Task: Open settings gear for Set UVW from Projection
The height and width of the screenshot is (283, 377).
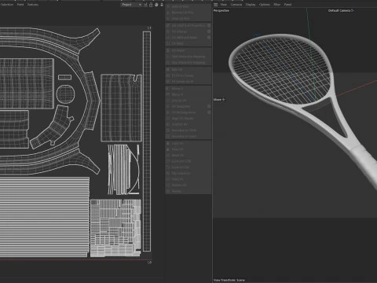Action: 209,26
